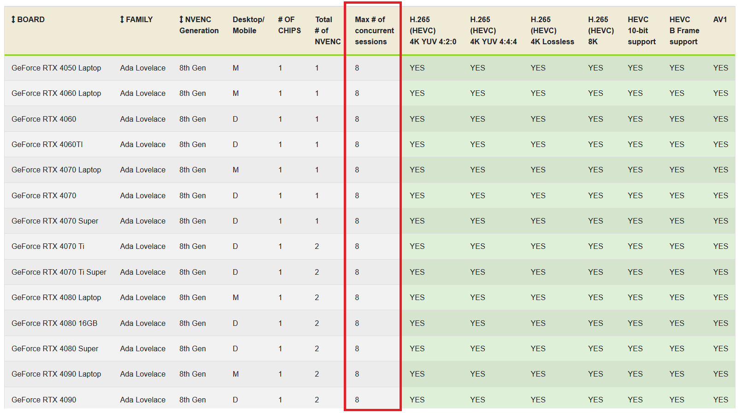Click H.265 (HEVC) 4K YUV 4:2:0 header

(433, 30)
